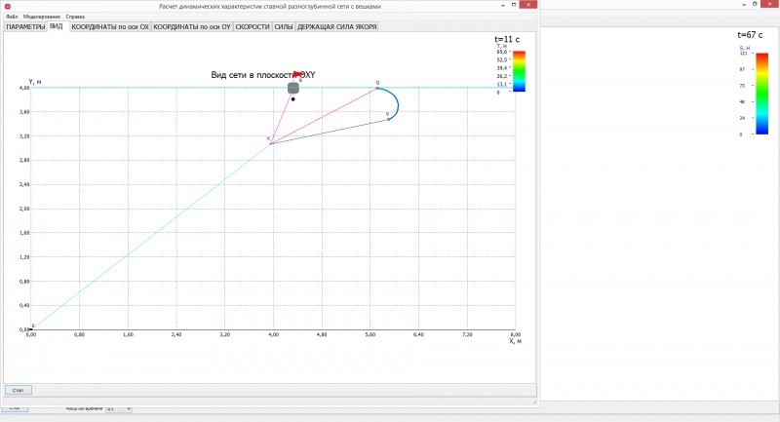
Task: Click the 5,60 tick on X axis
Action: pos(370,334)
